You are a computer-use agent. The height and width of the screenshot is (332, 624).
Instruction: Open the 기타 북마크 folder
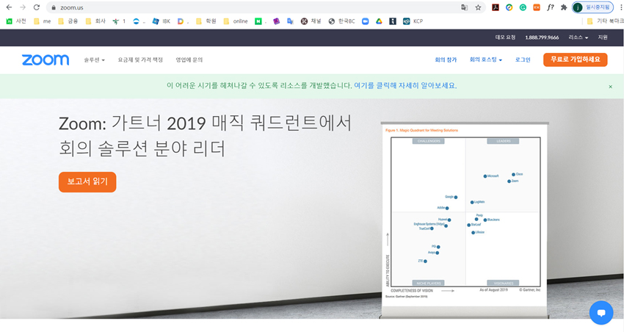pos(606,21)
